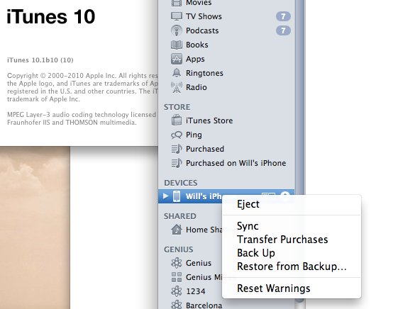
Task: Choose Sync from the context menu
Action: tap(248, 226)
